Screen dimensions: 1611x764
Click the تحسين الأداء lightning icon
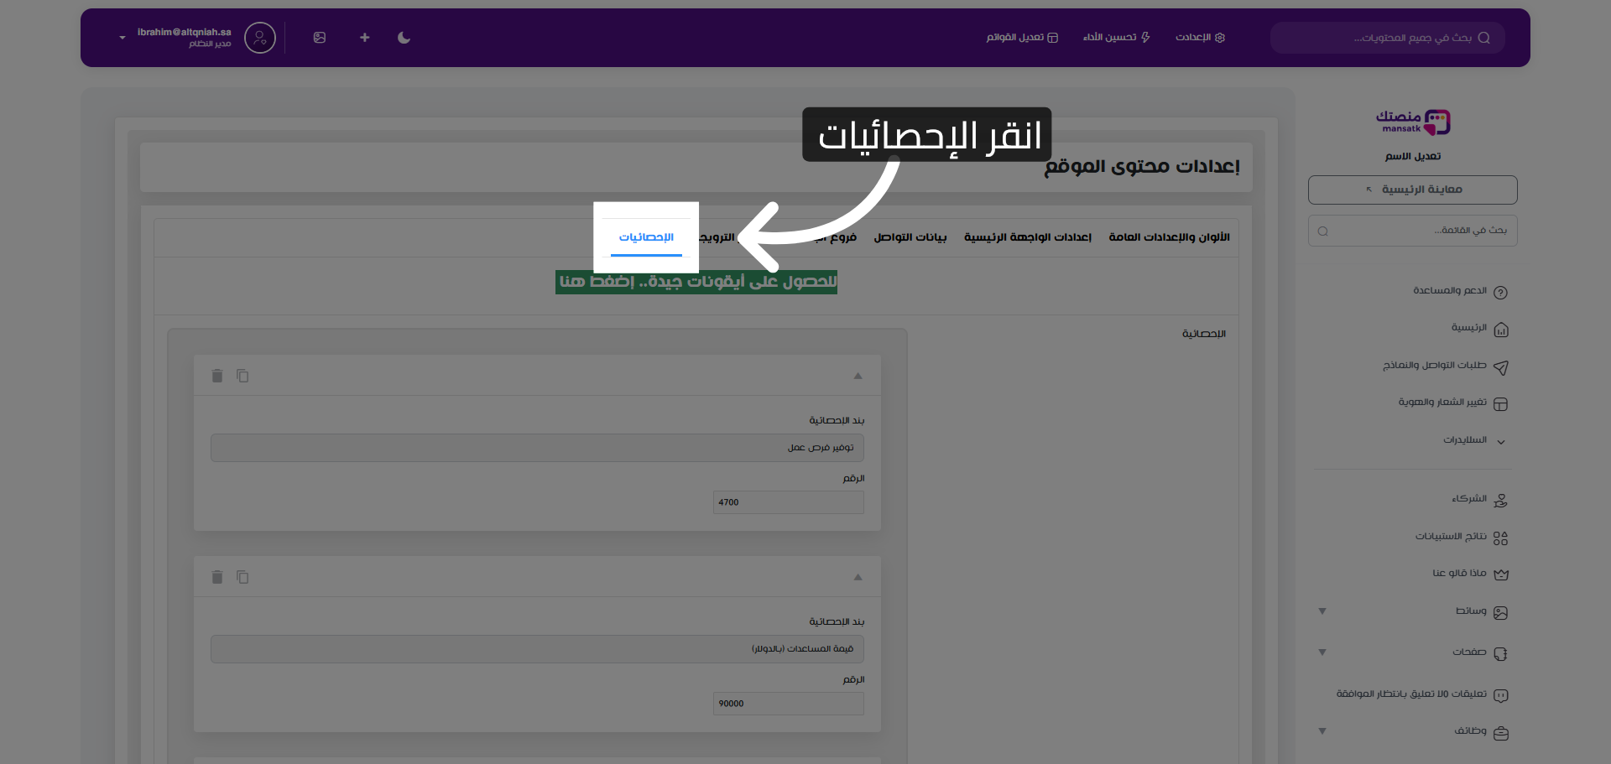pyautogui.click(x=1144, y=37)
